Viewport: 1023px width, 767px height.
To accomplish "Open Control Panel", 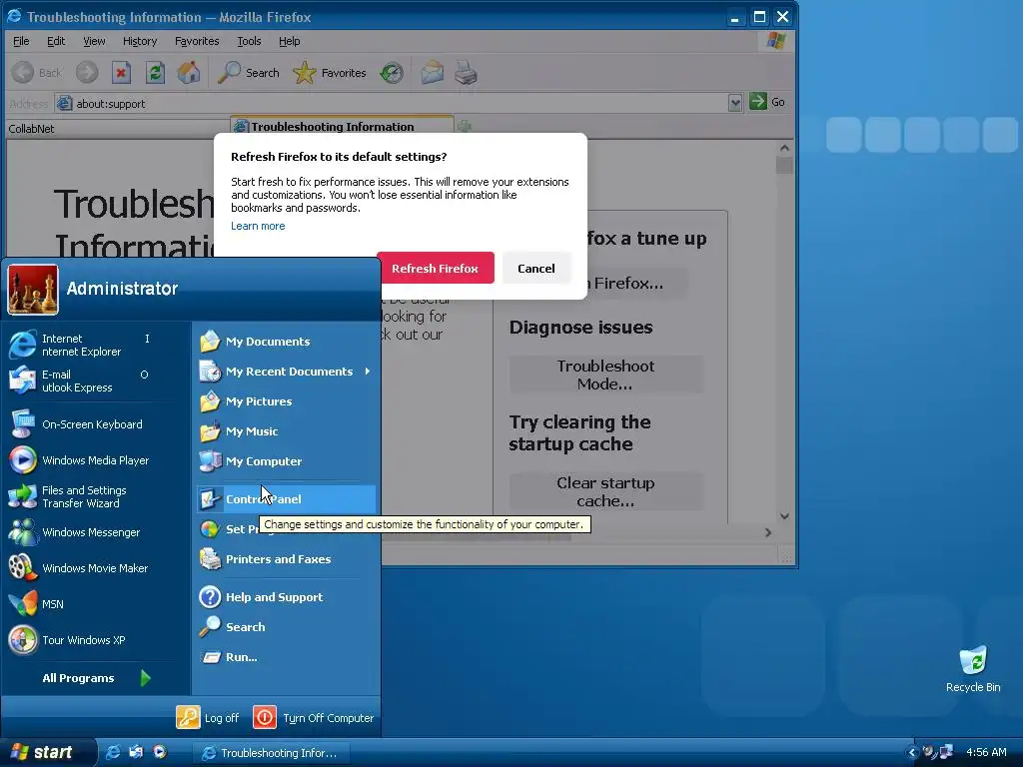I will pyautogui.click(x=286, y=499).
